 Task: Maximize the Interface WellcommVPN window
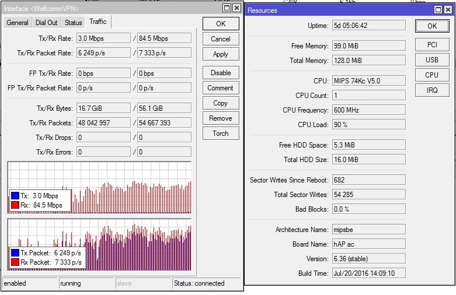click(227, 8)
